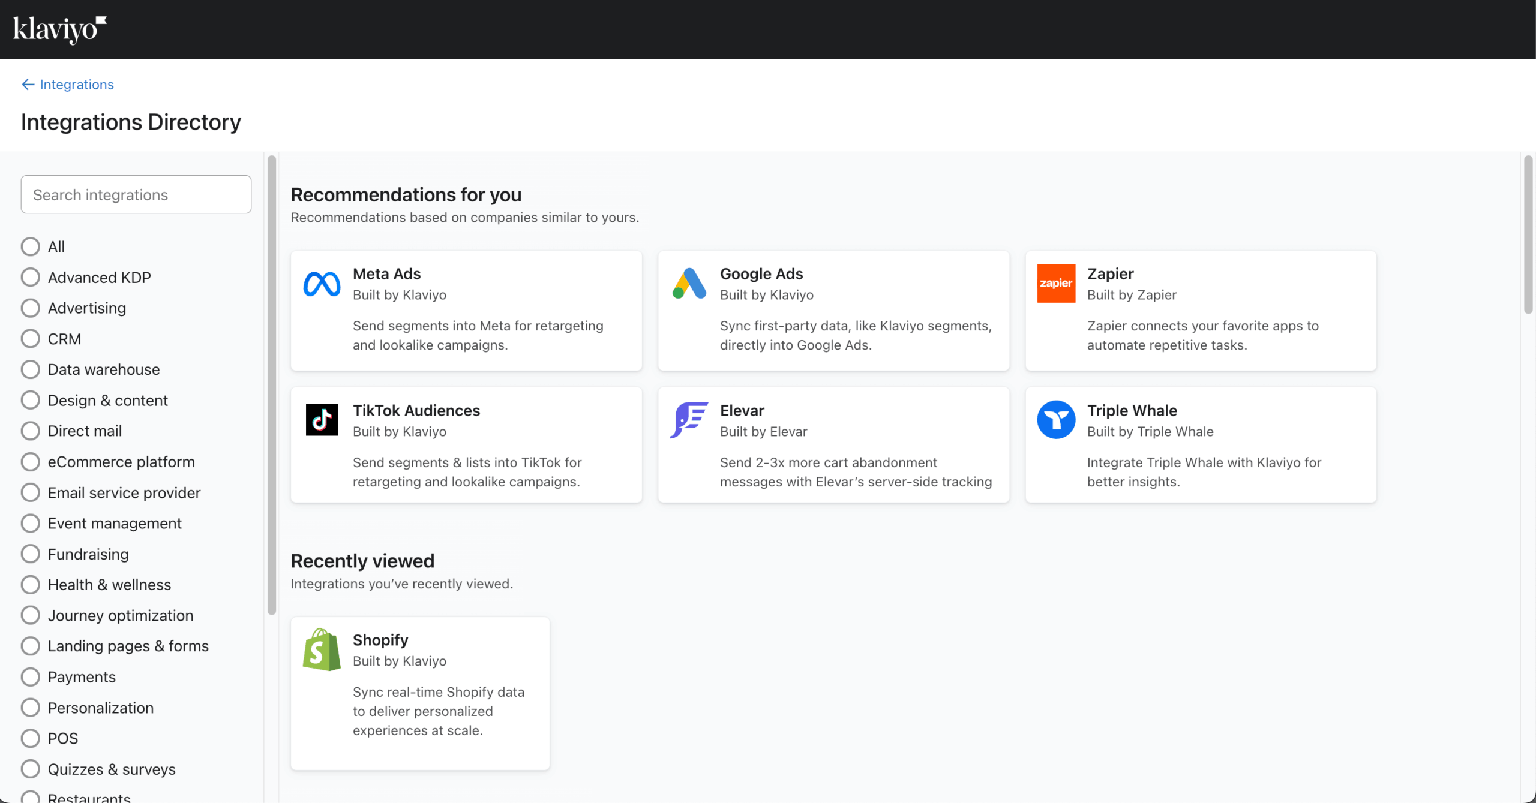Choose the Personalization category
Viewport: 1536px width, 803px height.
tap(31, 708)
